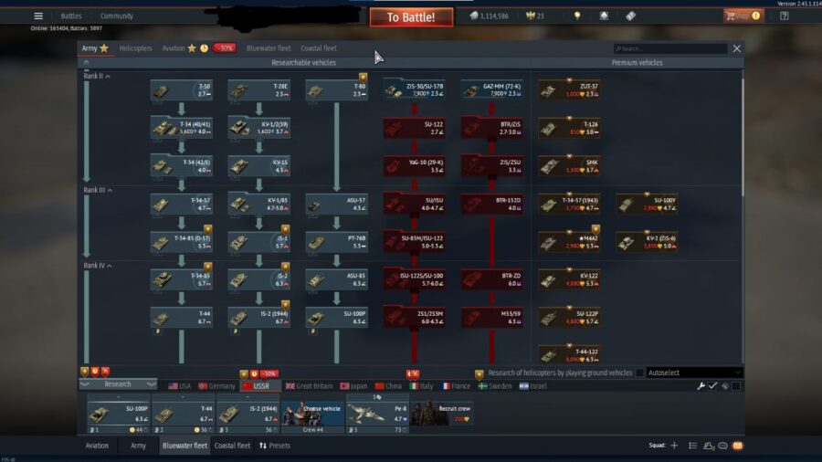Expand the T-34 (40/41) vehicle group
The width and height of the screenshot is (822, 462).
pyautogui.click(x=182, y=128)
